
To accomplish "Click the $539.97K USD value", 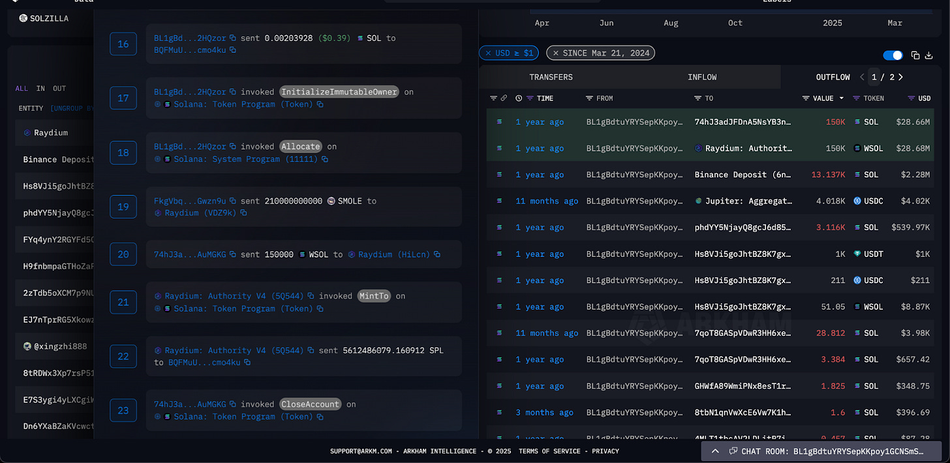I will (911, 228).
